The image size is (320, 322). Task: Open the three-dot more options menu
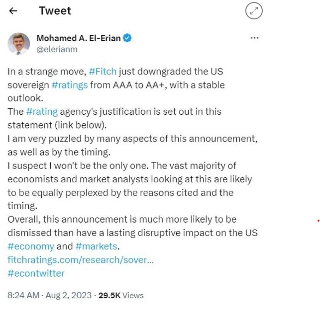(254, 38)
